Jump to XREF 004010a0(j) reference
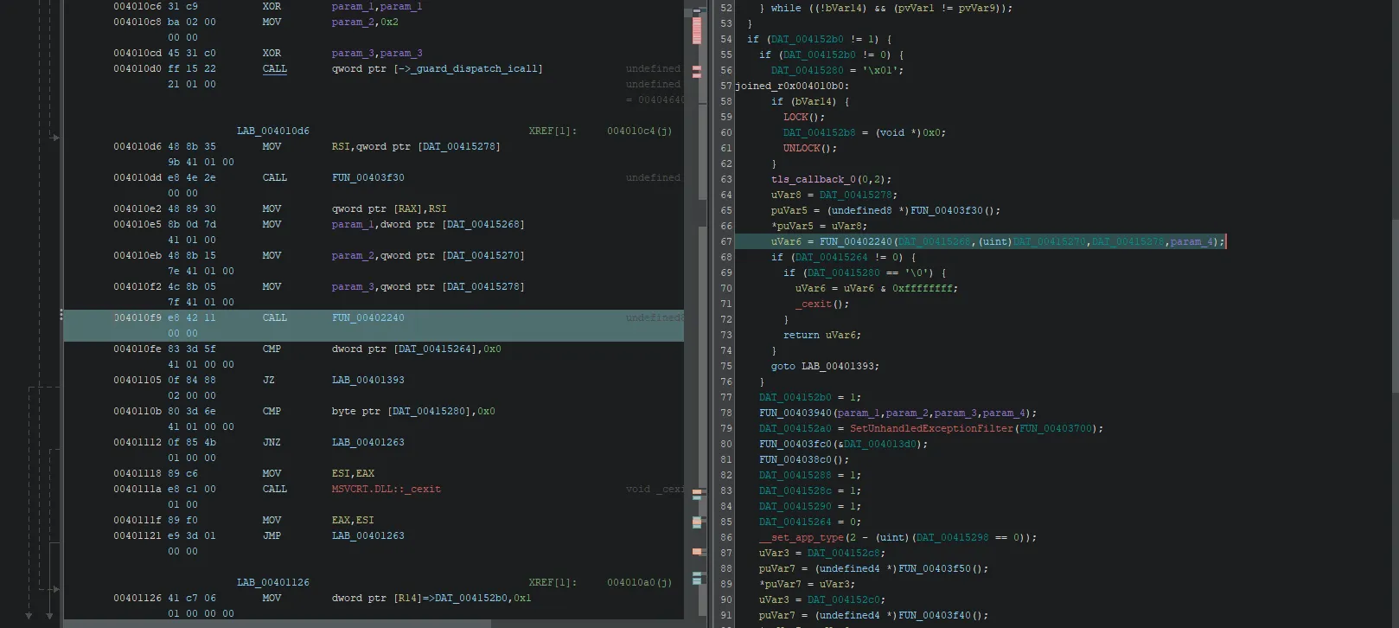 pos(639,583)
